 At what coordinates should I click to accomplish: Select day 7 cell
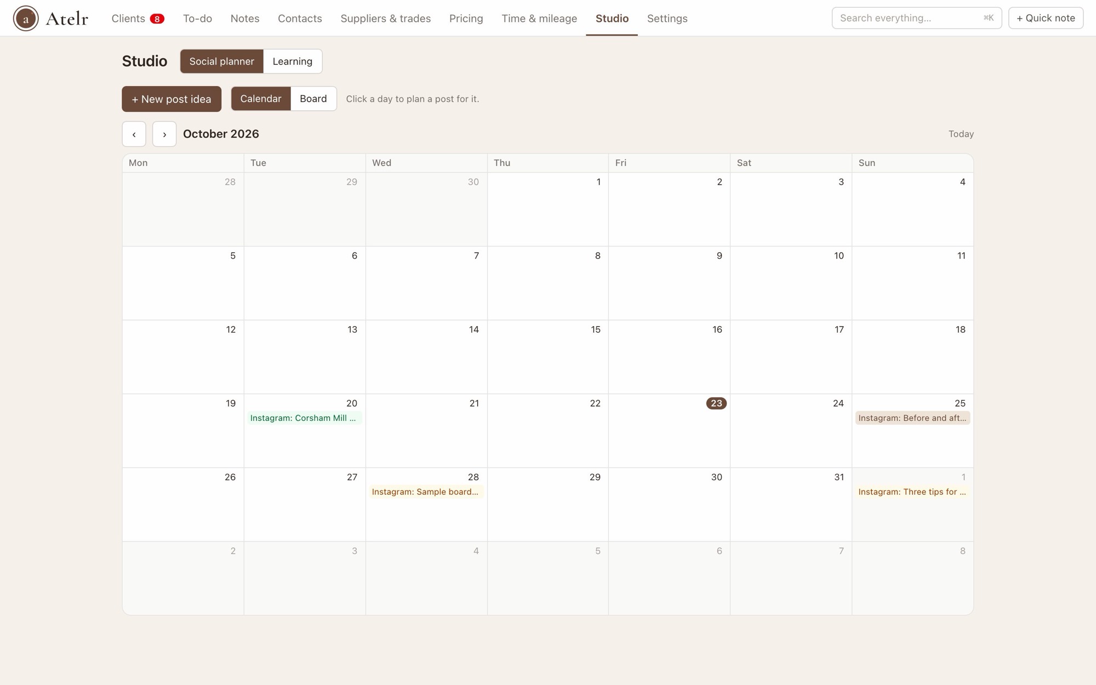click(x=426, y=283)
